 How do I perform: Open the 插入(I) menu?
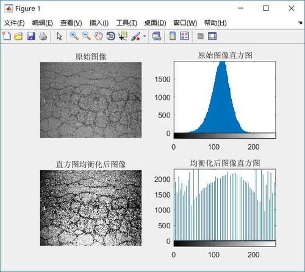click(99, 23)
